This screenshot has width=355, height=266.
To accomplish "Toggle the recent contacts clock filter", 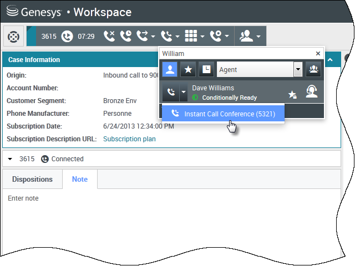I will click(x=206, y=69).
